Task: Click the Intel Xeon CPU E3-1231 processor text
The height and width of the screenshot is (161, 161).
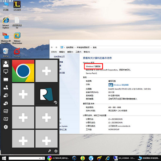Action: point(130,89)
